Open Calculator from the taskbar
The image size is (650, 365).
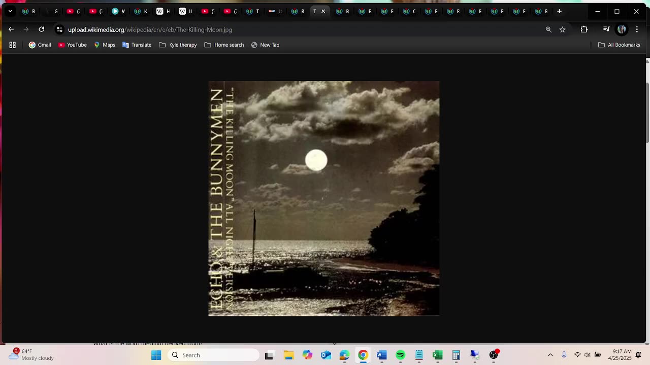pyautogui.click(x=456, y=355)
